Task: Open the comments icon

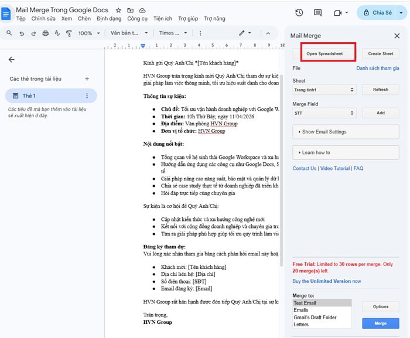Action: click(x=317, y=12)
